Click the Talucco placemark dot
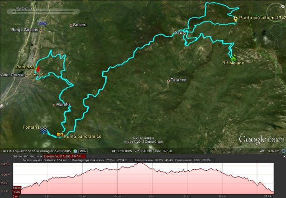This screenshot has height=198, width=286. [168, 81]
